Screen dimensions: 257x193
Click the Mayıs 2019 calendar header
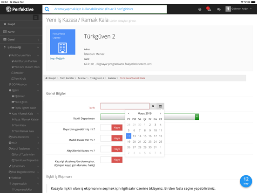click(x=144, y=113)
